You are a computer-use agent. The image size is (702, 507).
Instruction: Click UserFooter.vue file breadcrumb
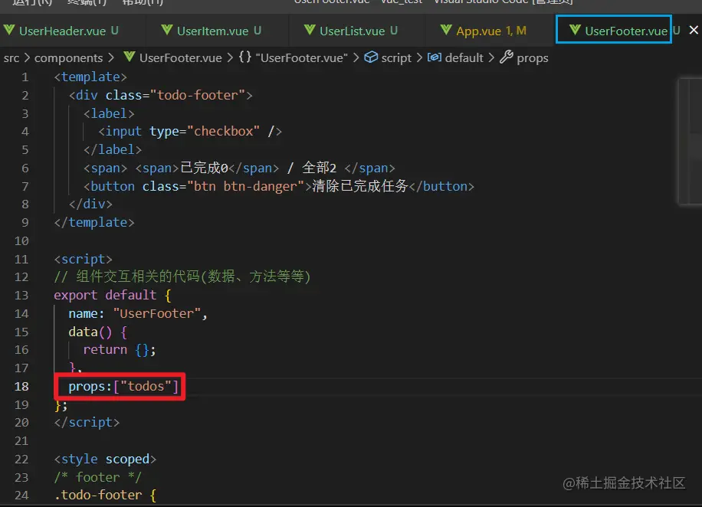(x=180, y=58)
